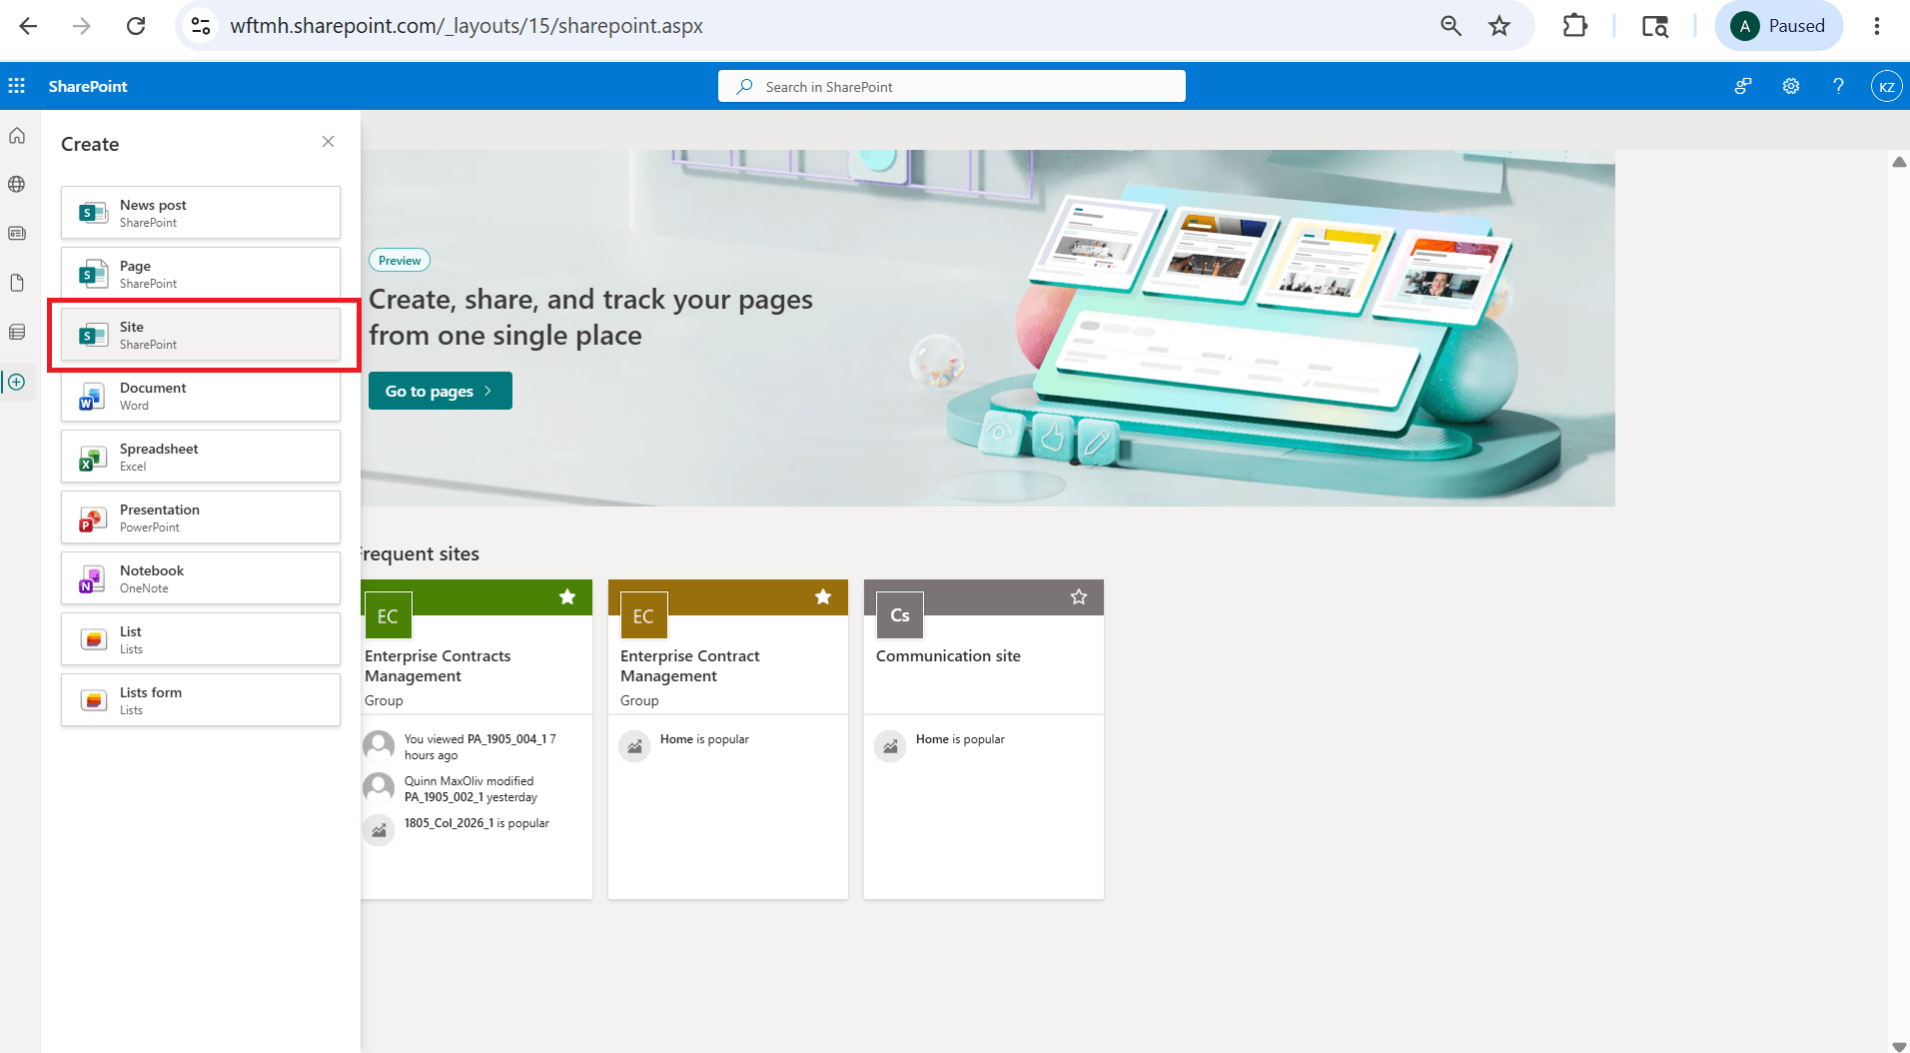Viewport: 1910px width, 1053px height.
Task: Click the Preview badge on banner
Action: tap(400, 260)
